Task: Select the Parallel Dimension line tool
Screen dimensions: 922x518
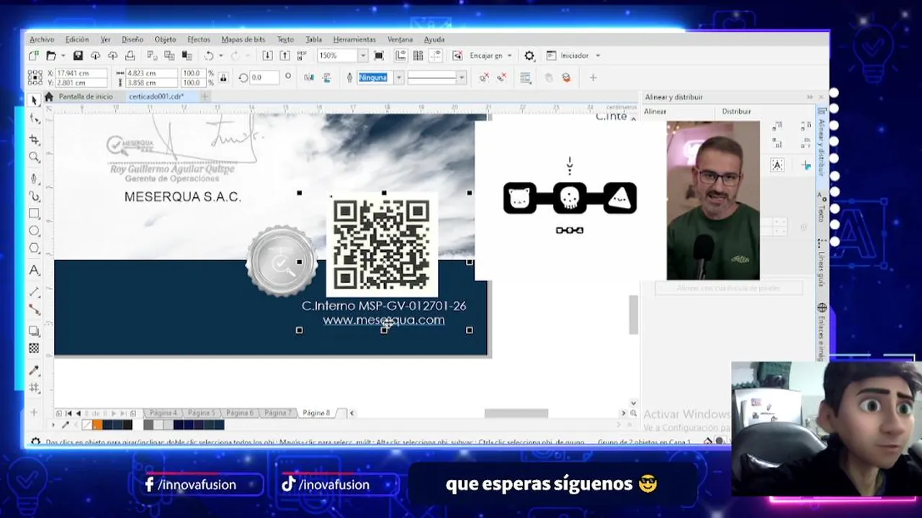Action: coord(34,291)
